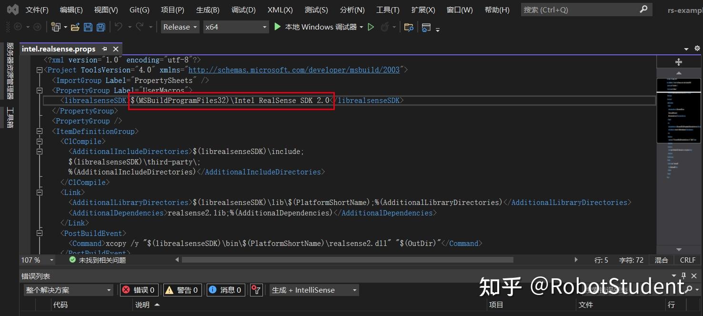This screenshot has height=316, width=703.
Task: Pin the Error List panel with the pushpin
Action: coord(684,276)
